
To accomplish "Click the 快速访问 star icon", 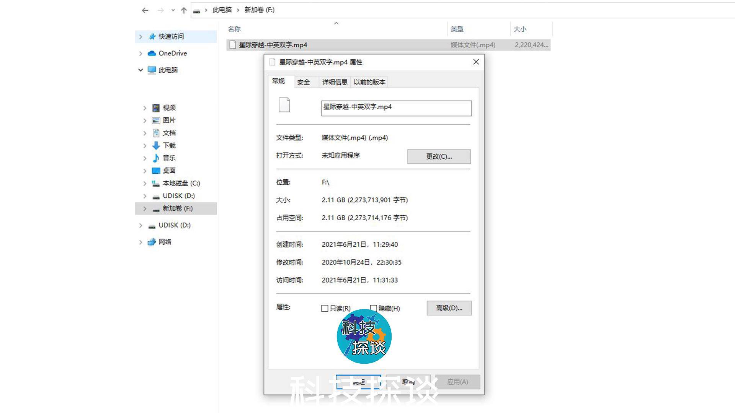I will pyautogui.click(x=152, y=36).
